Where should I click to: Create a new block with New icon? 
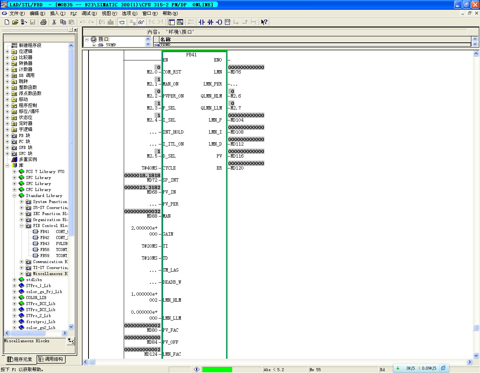pyautogui.click(x=7, y=22)
